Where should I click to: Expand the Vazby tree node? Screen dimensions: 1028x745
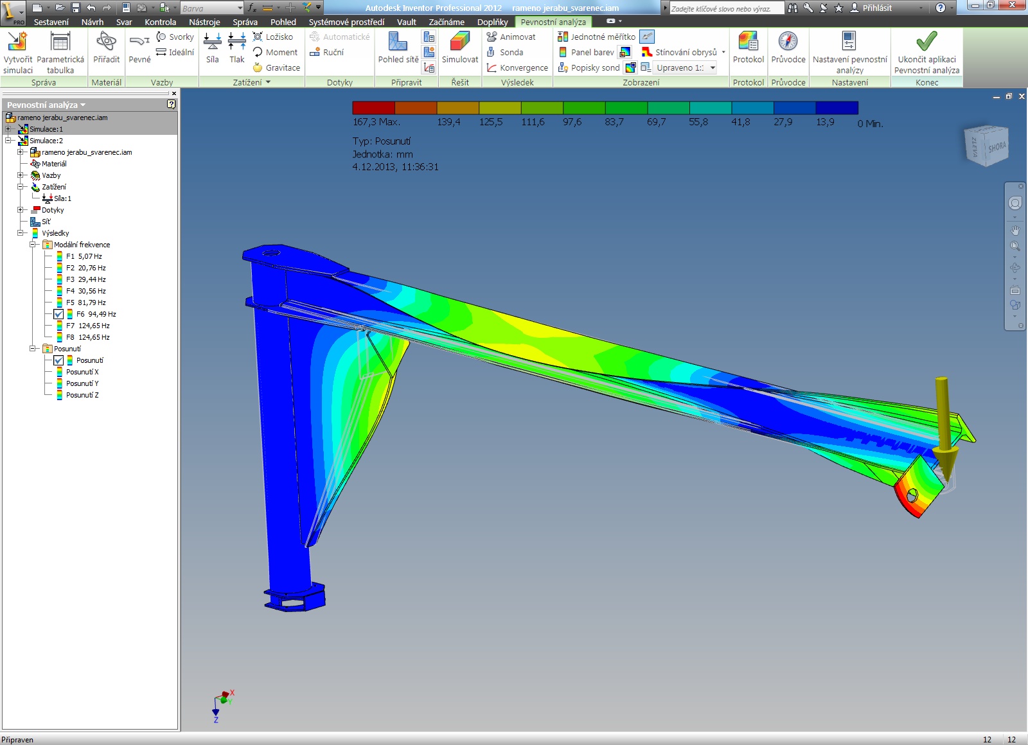coord(21,175)
